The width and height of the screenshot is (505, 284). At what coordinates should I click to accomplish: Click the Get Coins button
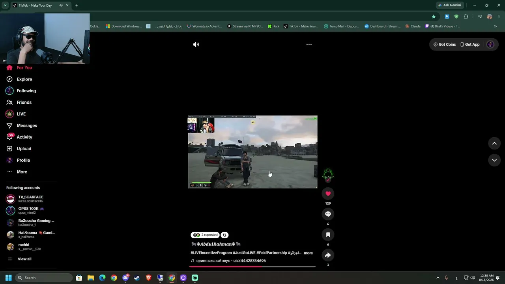click(x=445, y=45)
